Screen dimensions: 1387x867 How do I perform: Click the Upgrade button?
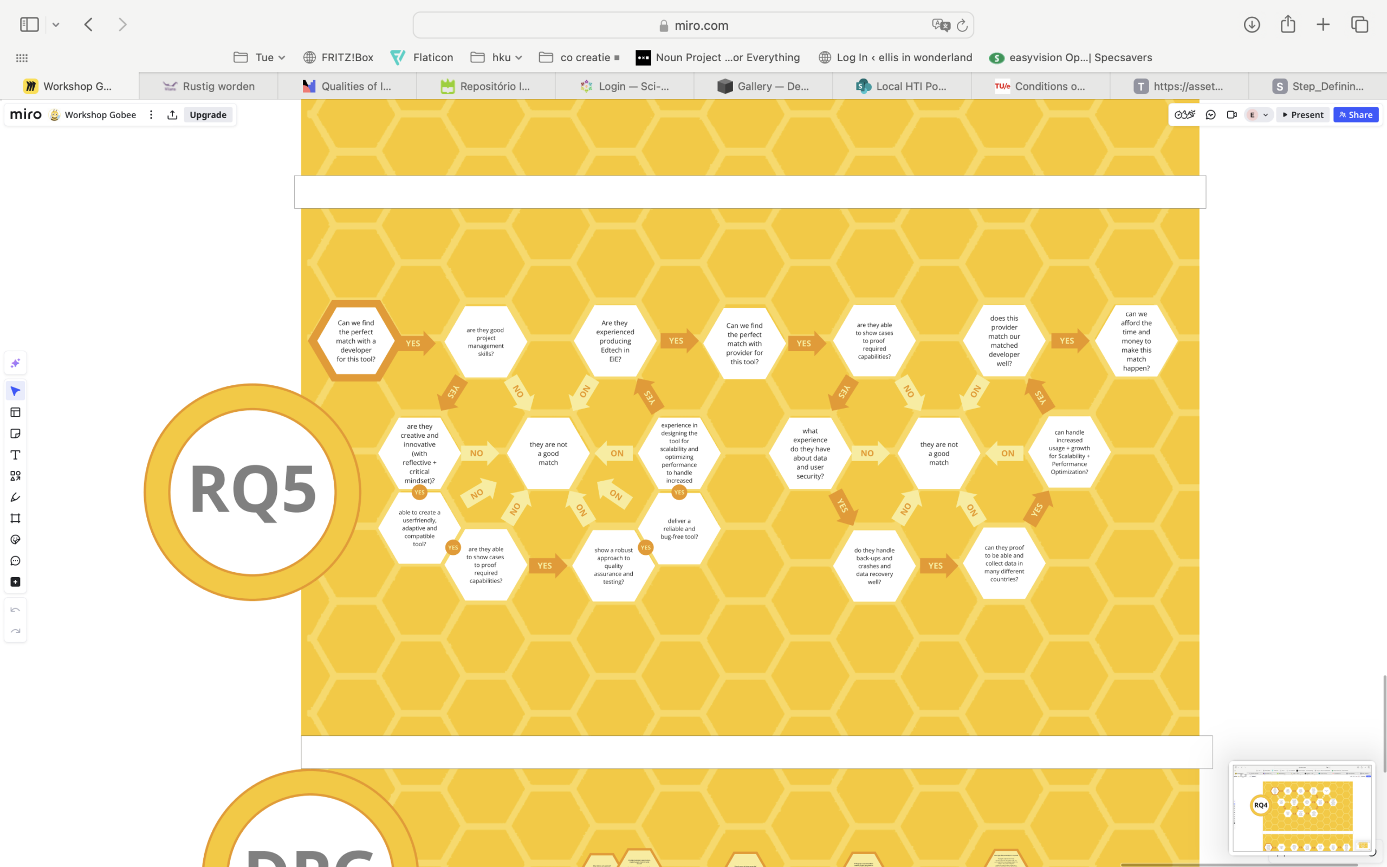pyautogui.click(x=208, y=115)
